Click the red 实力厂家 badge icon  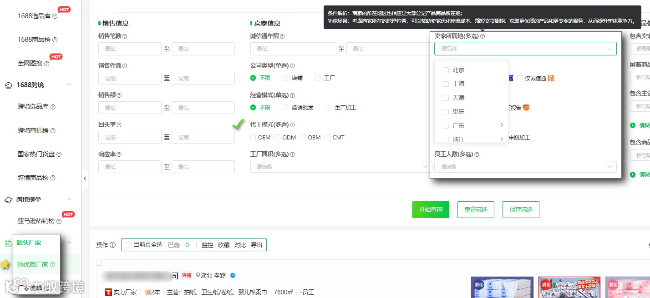point(108,292)
